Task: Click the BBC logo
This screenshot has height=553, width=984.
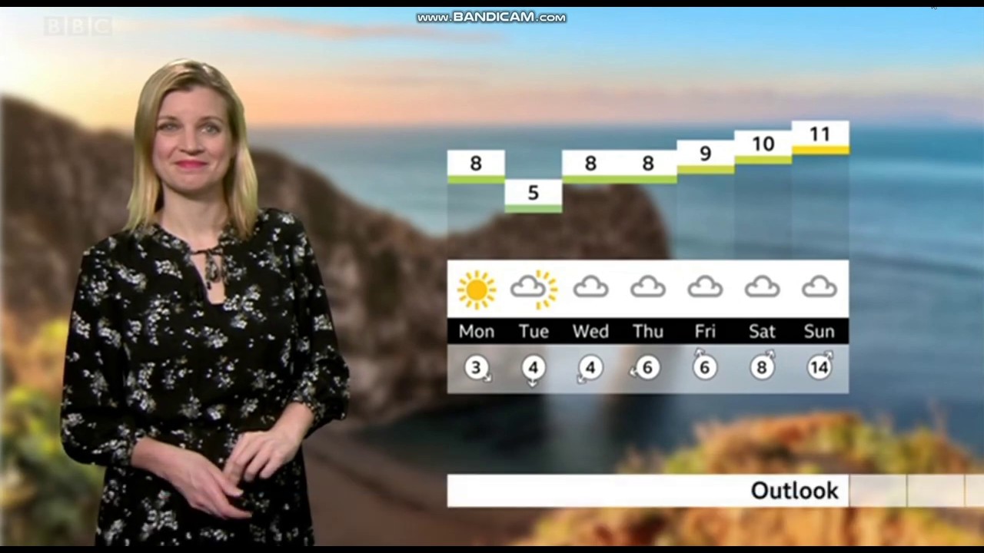Action: point(78,27)
